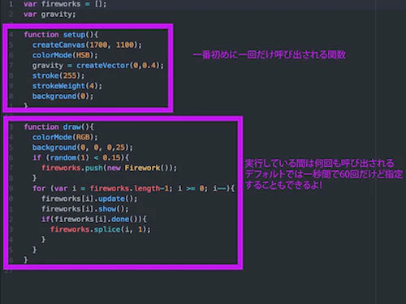
Task: Click the for loop header line
Action: [x=134, y=188]
